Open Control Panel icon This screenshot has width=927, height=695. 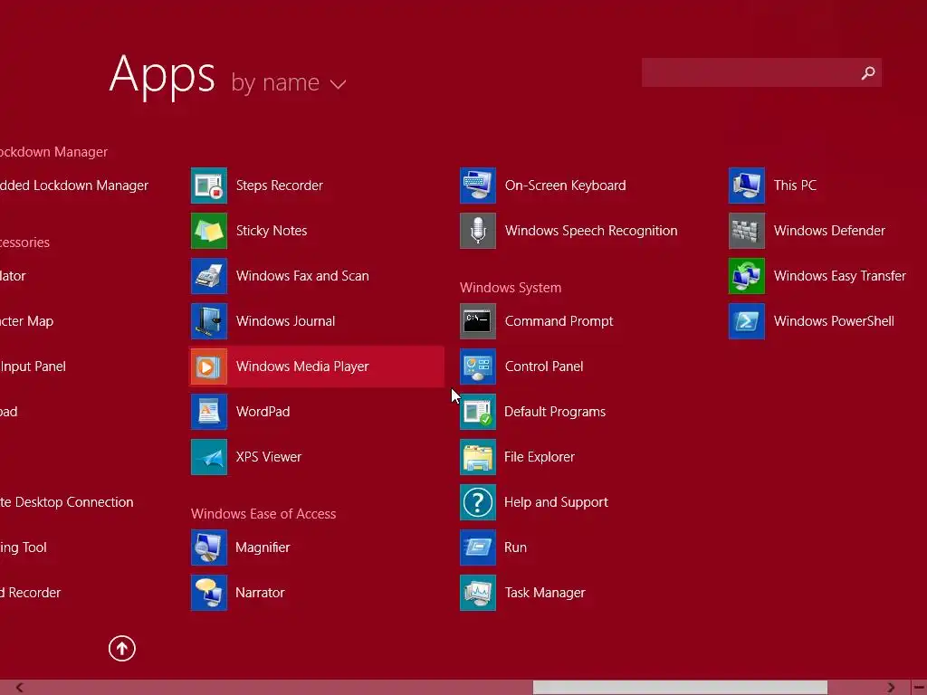coord(478,367)
